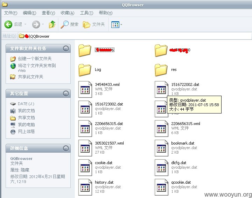The height and width of the screenshot is (198, 252).
Task: Click the history.dat file name text
Action: click(104, 182)
